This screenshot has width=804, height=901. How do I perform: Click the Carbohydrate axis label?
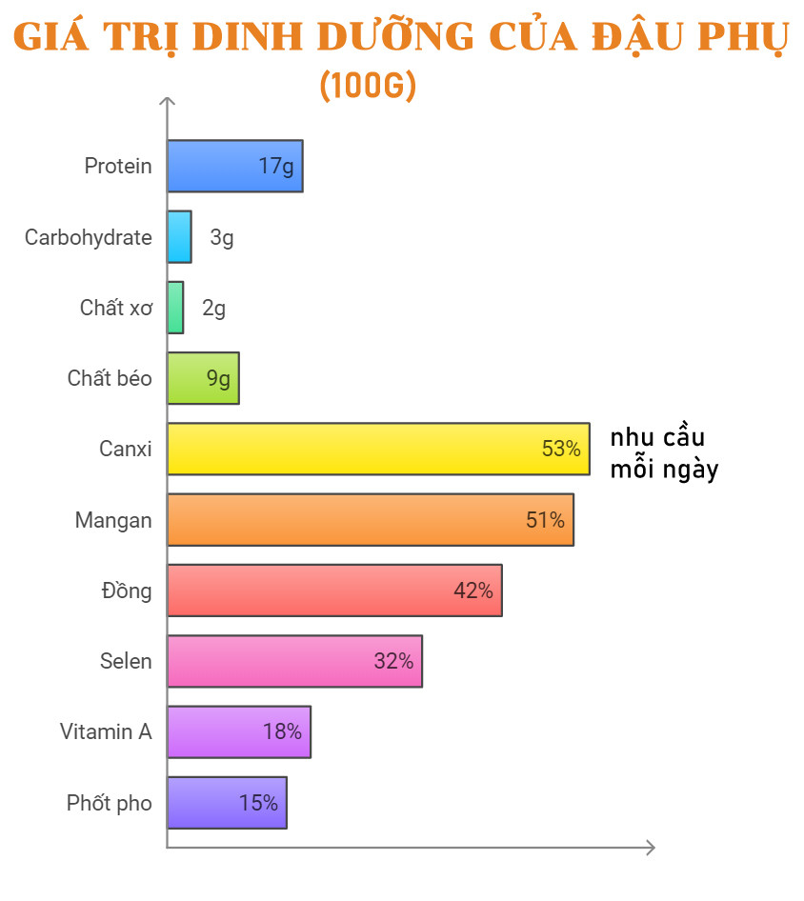pos(89,237)
